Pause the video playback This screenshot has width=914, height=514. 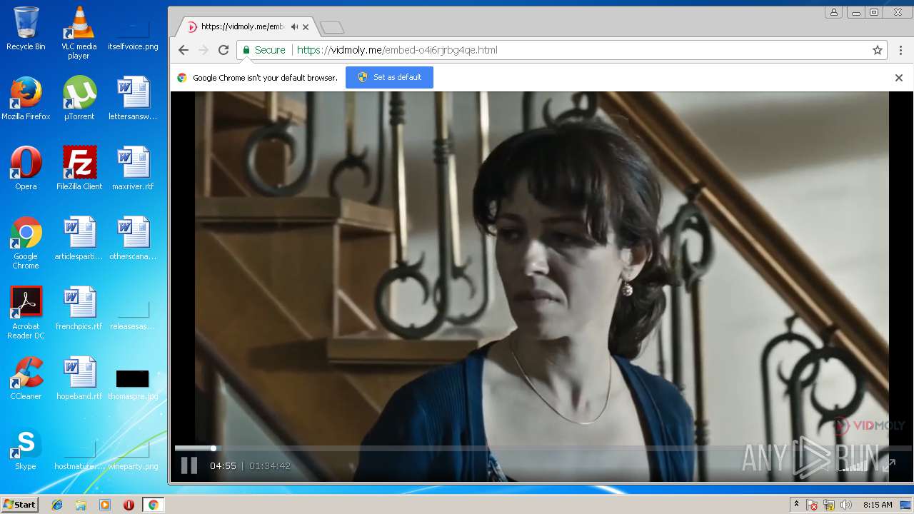tap(189, 465)
